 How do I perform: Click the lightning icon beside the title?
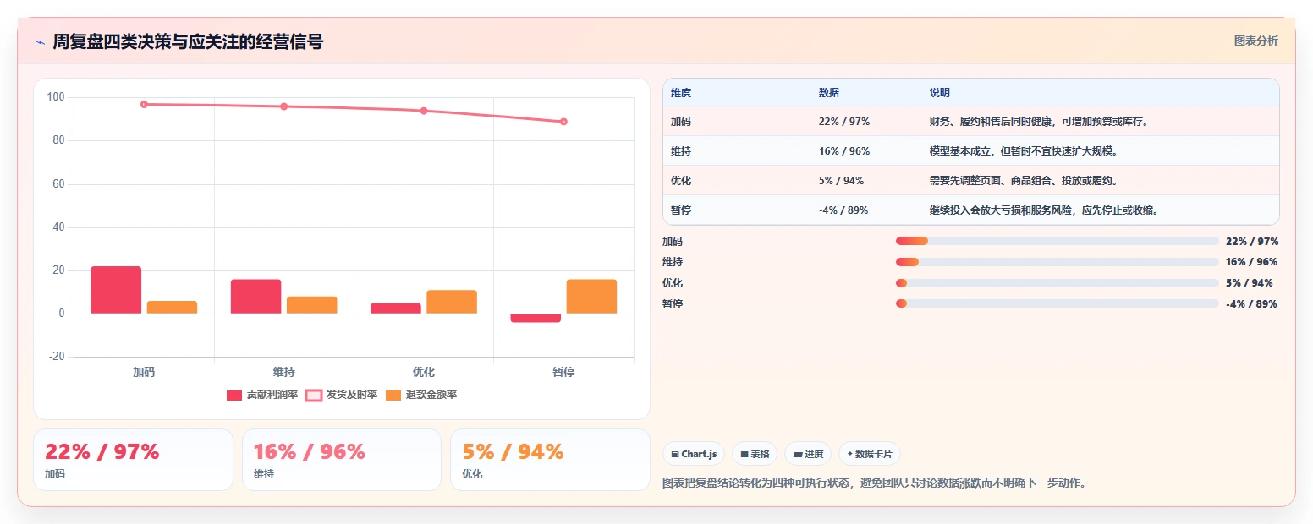coord(40,42)
